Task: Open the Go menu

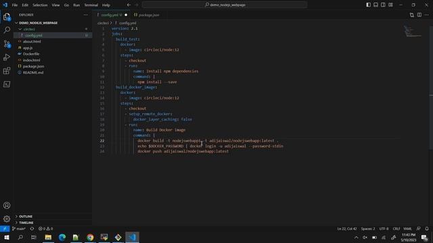Action: (66, 5)
